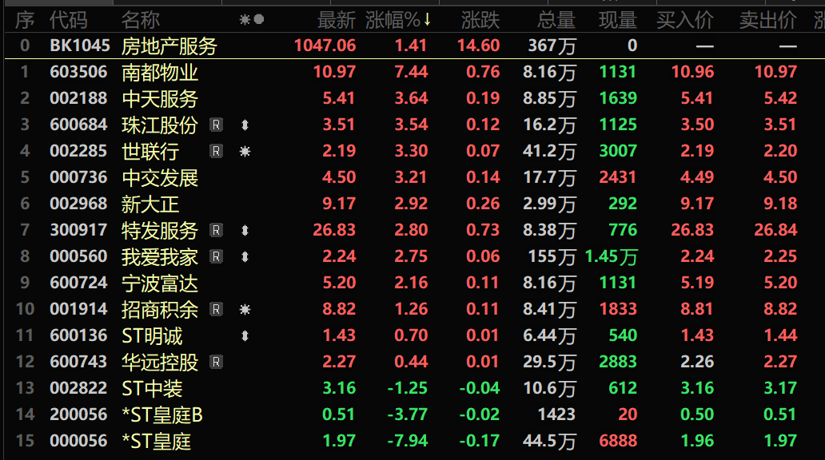825x460 pixels.
Task: Click stock code 603506
Action: click(78, 72)
